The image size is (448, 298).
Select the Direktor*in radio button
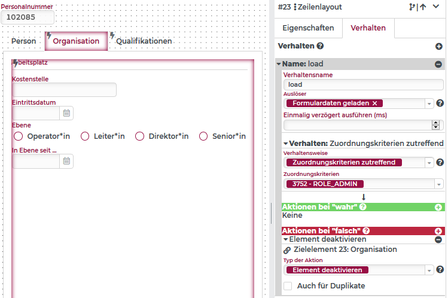click(x=140, y=136)
